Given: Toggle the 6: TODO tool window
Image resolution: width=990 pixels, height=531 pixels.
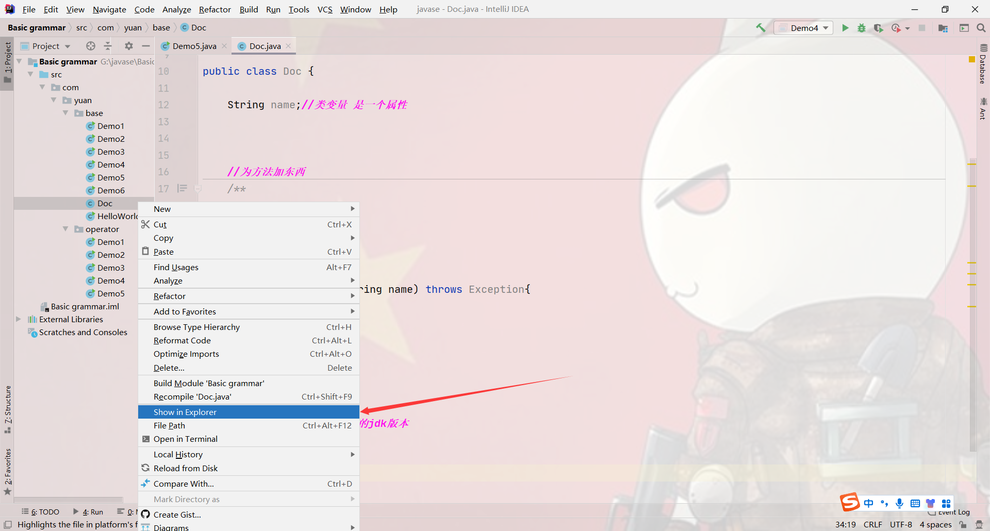Looking at the screenshot, I should (40, 512).
